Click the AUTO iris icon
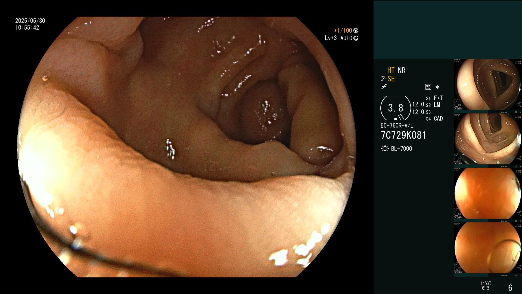Screen dimensions: 522x294 (356, 38)
